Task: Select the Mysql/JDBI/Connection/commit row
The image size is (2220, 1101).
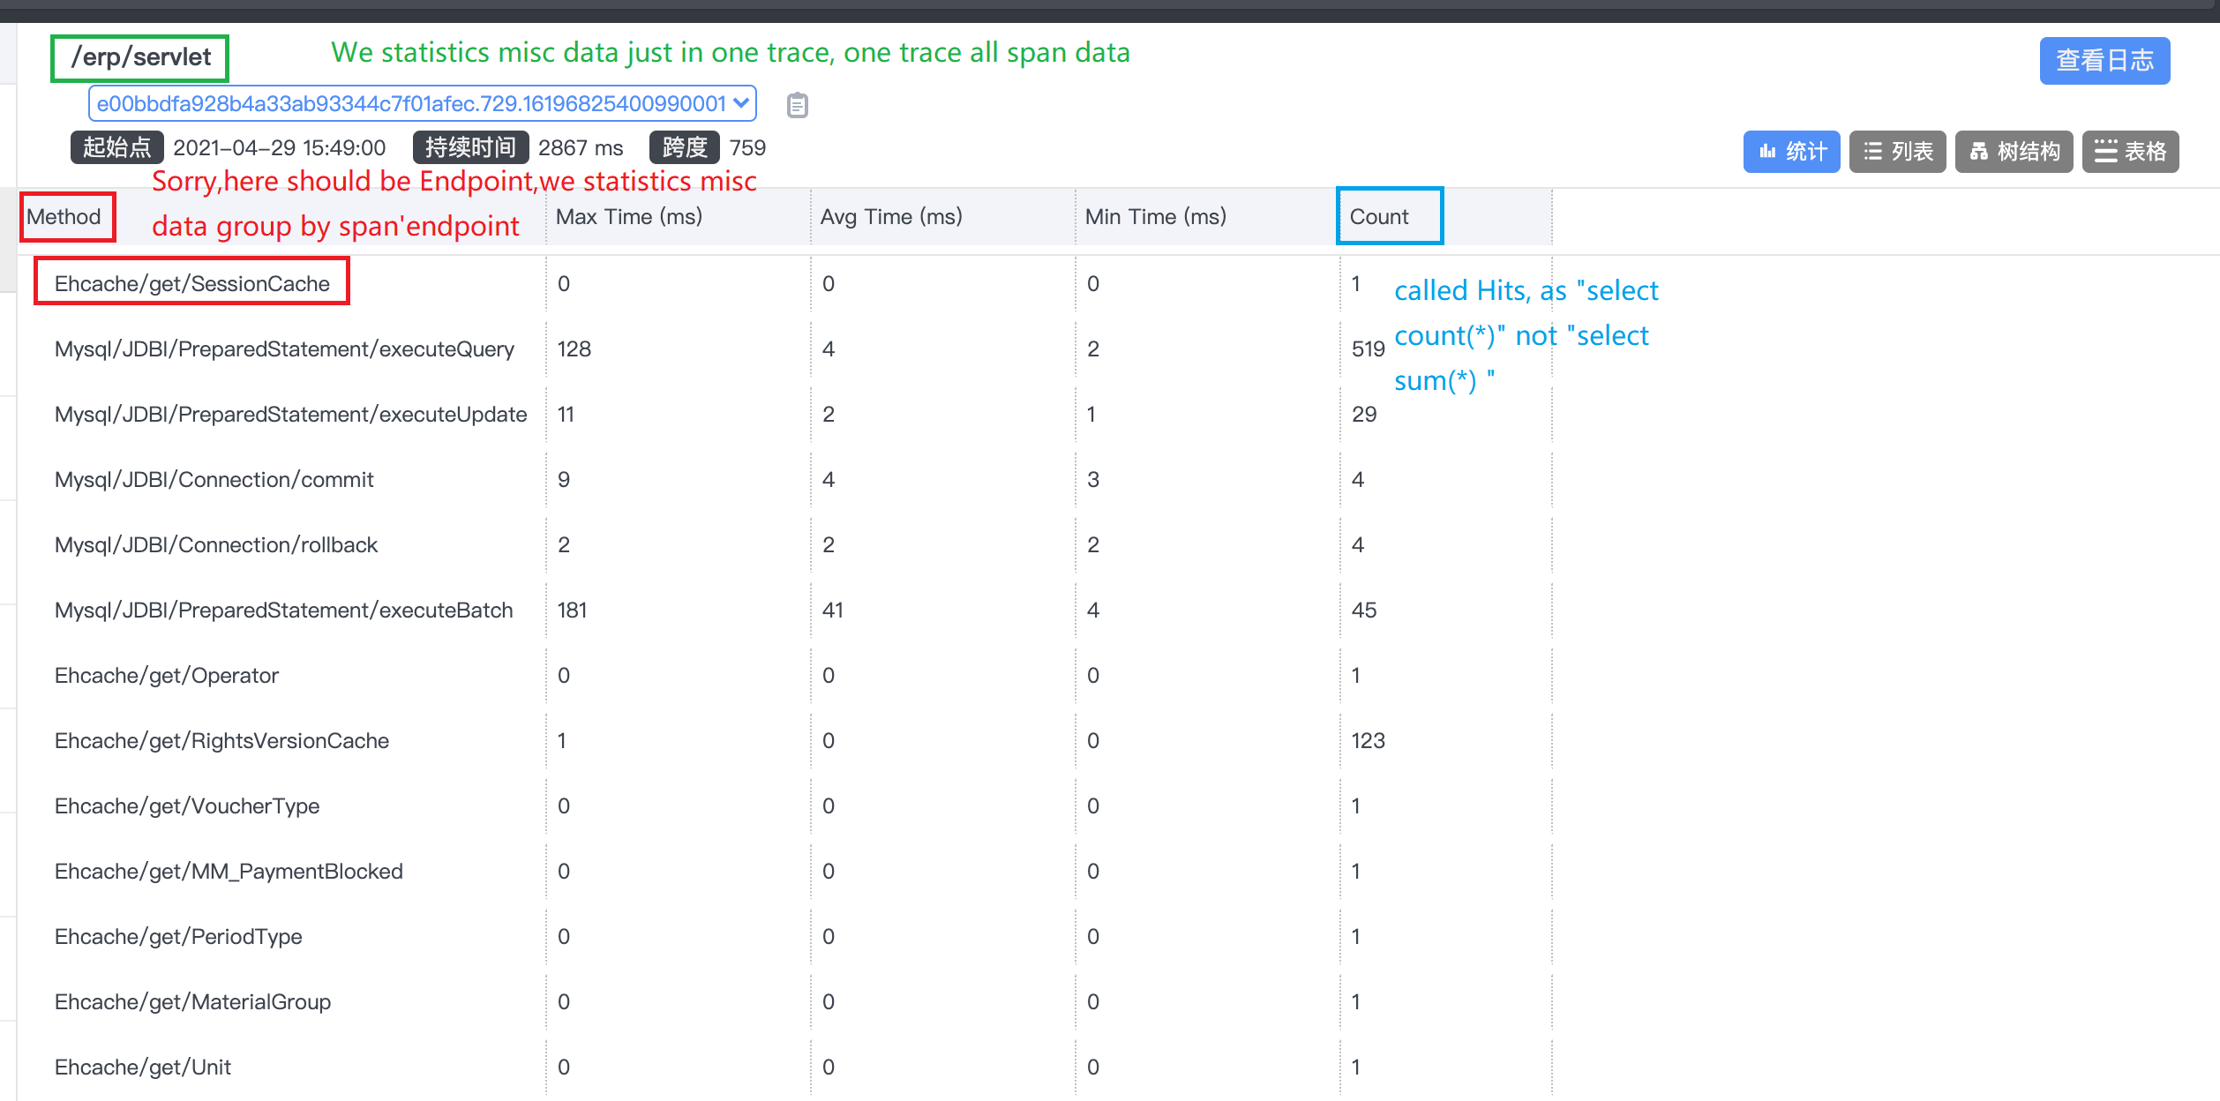Action: click(x=214, y=480)
